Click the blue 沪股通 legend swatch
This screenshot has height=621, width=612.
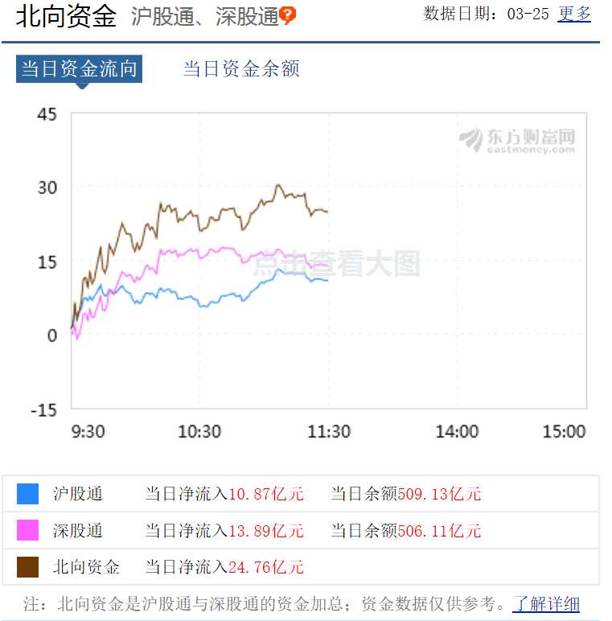27,494
